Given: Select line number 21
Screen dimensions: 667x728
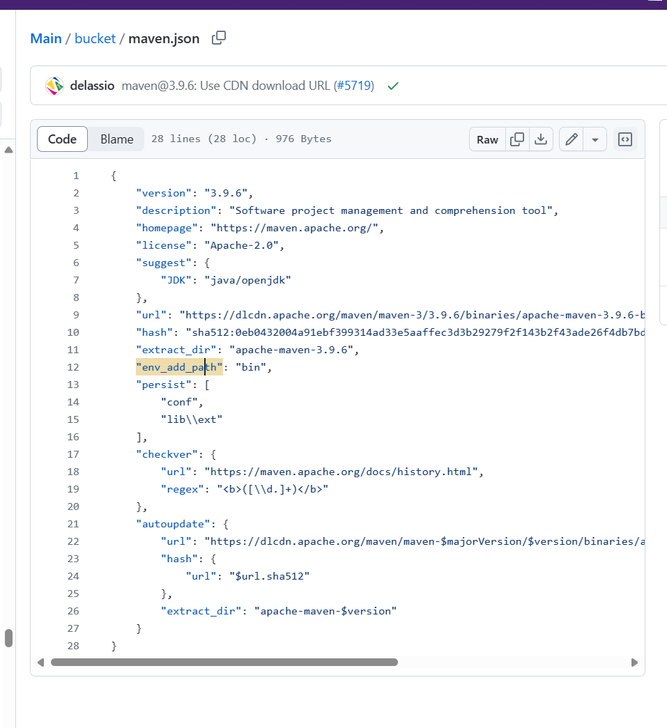Looking at the screenshot, I should point(73,524).
